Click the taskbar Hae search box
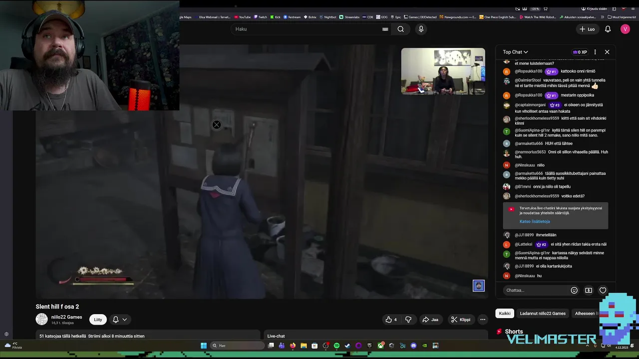This screenshot has height=359, width=639. (x=238, y=346)
